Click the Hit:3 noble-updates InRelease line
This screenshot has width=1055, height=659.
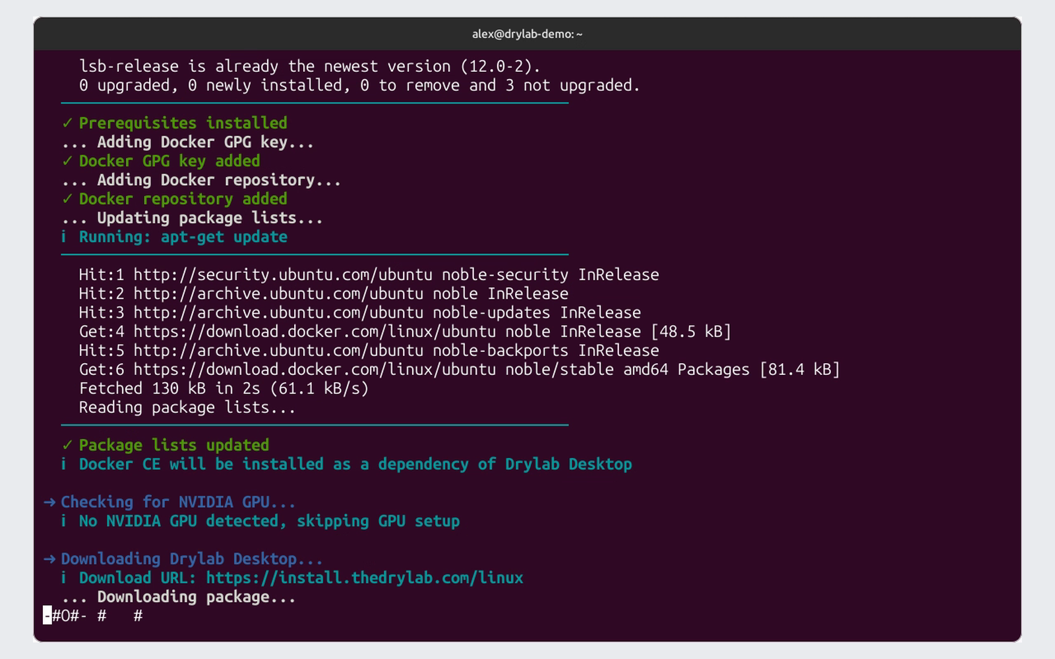pos(360,313)
